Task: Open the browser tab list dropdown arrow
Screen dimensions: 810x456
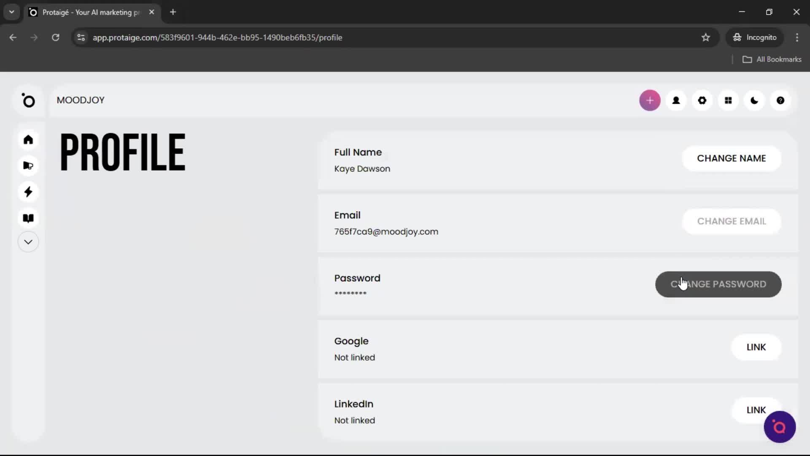Action: click(11, 12)
